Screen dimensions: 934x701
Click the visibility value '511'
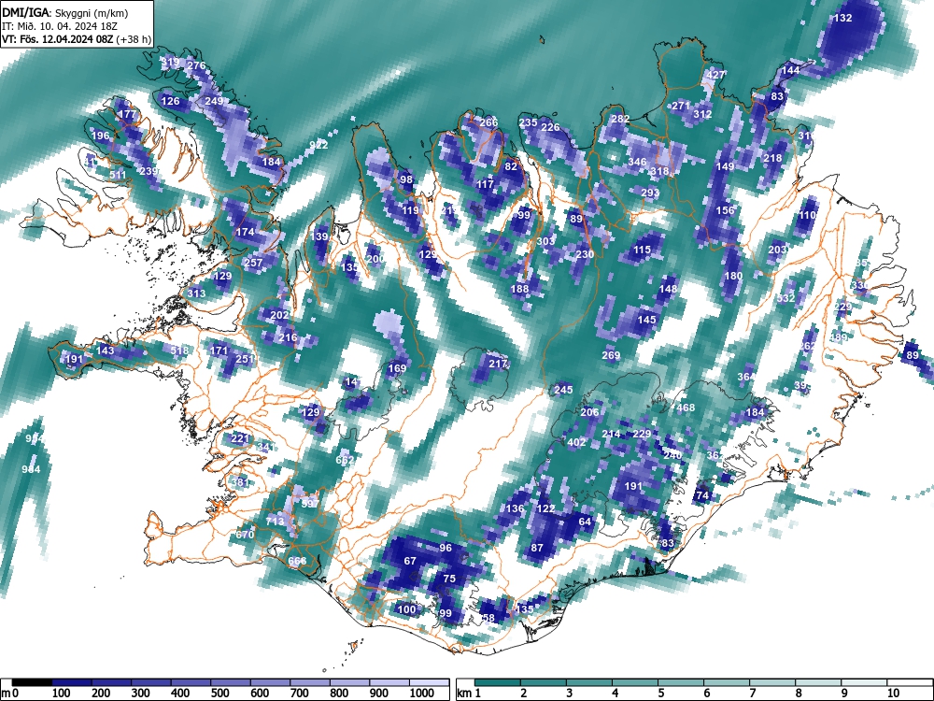click(118, 175)
